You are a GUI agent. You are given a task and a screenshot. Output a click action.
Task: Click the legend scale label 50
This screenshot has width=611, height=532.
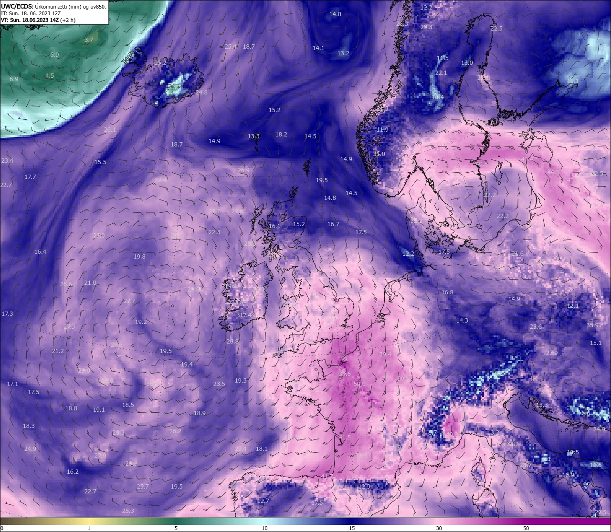[526, 528]
